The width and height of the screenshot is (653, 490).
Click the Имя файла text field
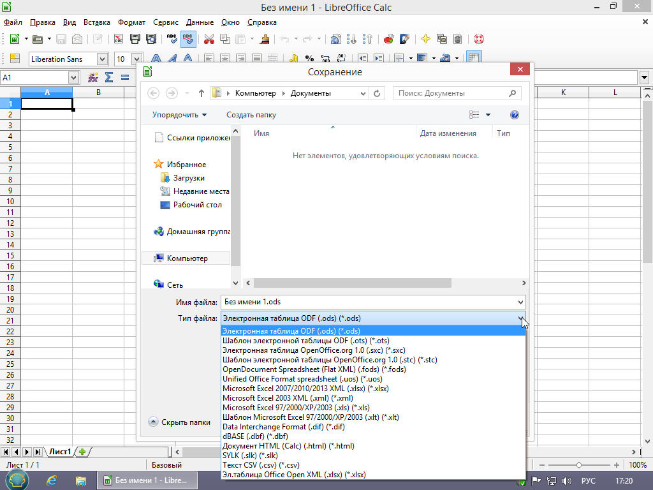coord(369,302)
